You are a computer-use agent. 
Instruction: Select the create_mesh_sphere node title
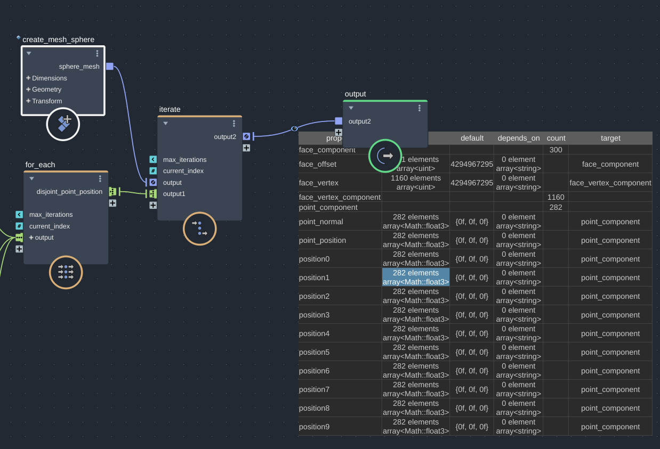tap(59, 39)
